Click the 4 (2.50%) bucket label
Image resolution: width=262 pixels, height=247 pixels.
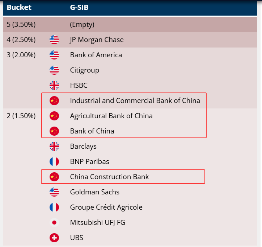(21, 40)
